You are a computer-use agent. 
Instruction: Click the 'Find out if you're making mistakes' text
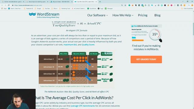coord(146,48)
